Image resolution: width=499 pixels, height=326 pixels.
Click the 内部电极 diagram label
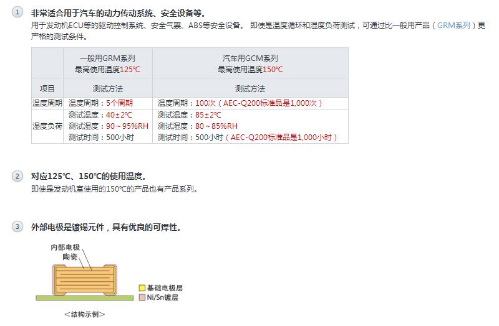(x=65, y=247)
